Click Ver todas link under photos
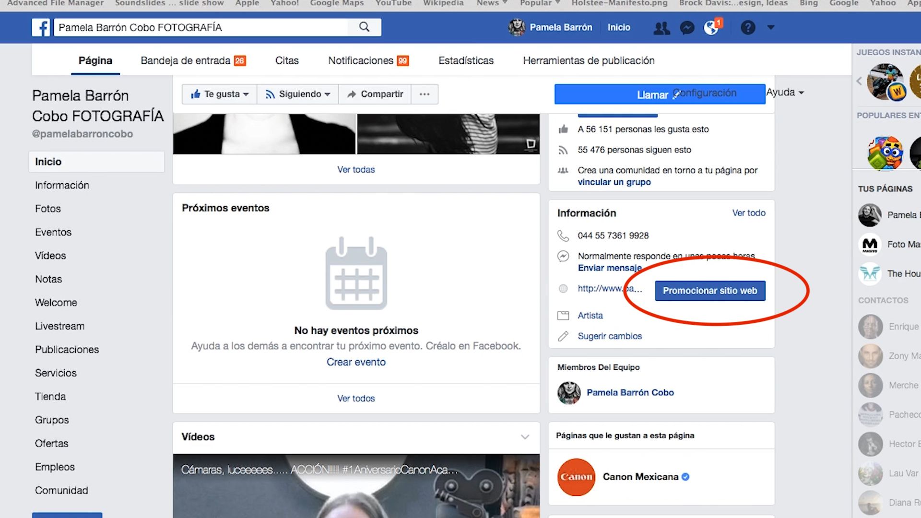 click(356, 169)
